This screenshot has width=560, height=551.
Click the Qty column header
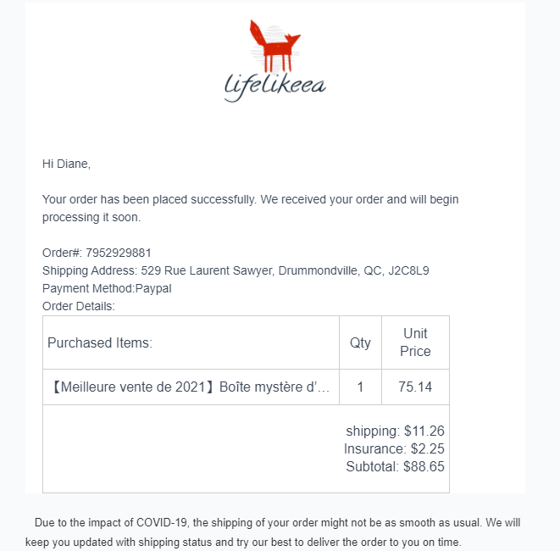[x=360, y=342]
